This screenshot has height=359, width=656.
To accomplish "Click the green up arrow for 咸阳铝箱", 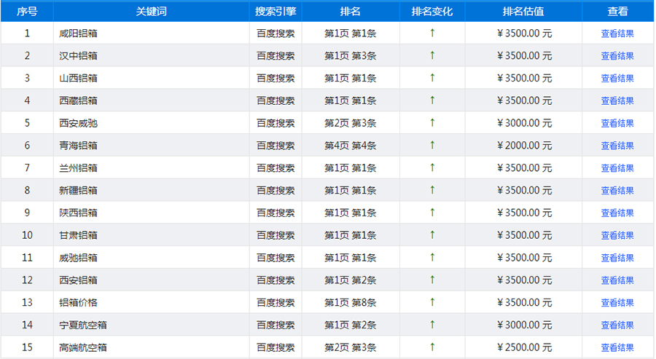I will [432, 33].
